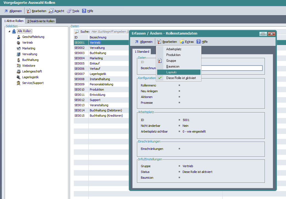Screen dimensions: 286x199
Task: Restore the Rollenstammdaten dialog window
Action: 263,34
